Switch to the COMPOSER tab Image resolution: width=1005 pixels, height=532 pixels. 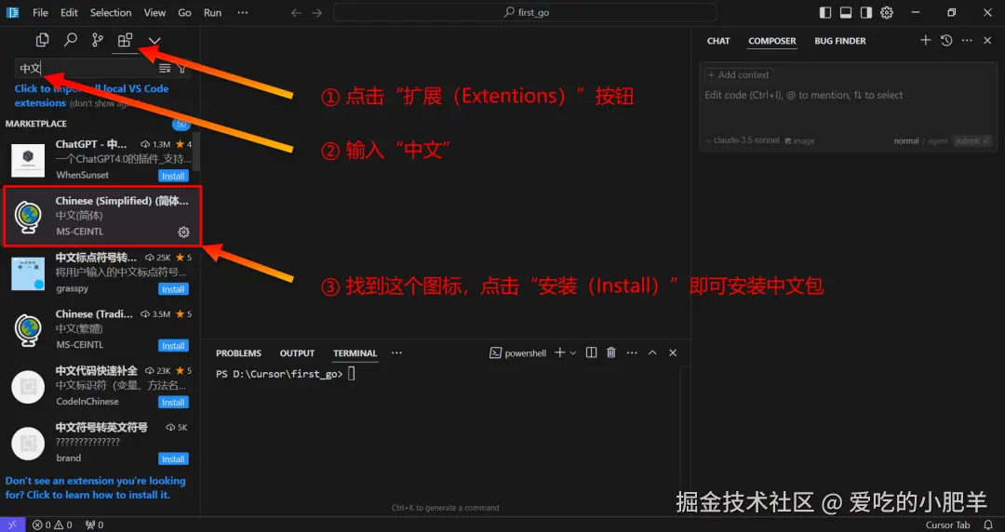[x=772, y=40]
